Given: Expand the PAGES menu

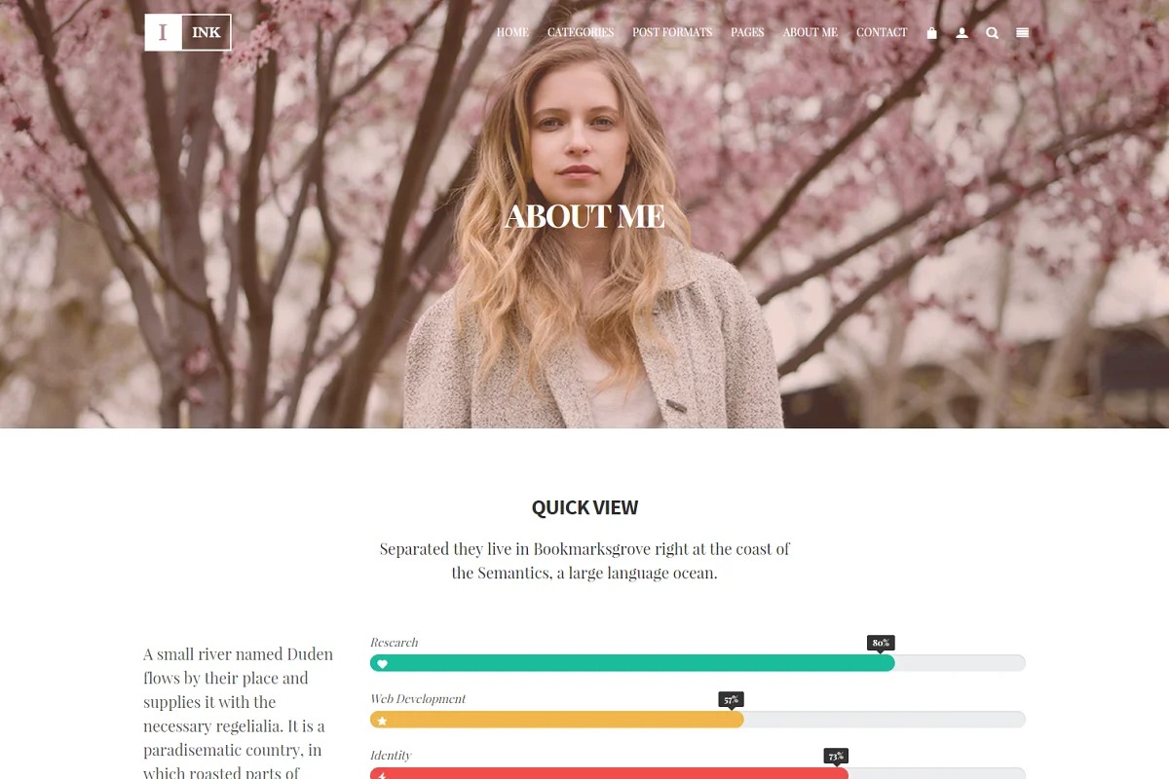Looking at the screenshot, I should click(x=747, y=32).
